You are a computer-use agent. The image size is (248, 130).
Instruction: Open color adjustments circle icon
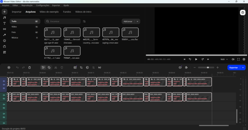click(87, 68)
